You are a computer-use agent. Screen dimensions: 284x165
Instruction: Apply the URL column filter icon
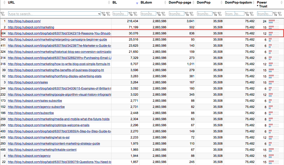104,14
